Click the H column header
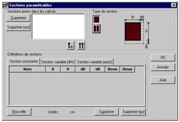The height and width of the screenshot is (122, 179). coord(68,69)
